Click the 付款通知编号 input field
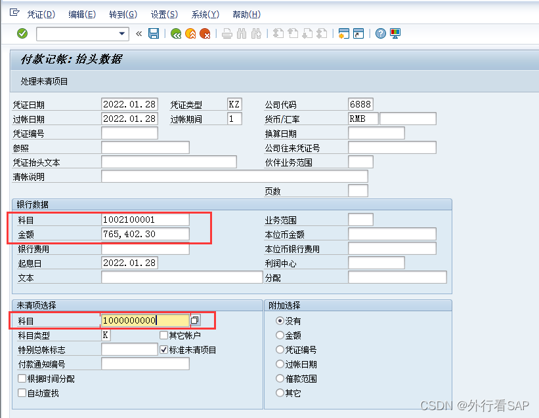The height and width of the screenshot is (418, 539). (x=145, y=364)
